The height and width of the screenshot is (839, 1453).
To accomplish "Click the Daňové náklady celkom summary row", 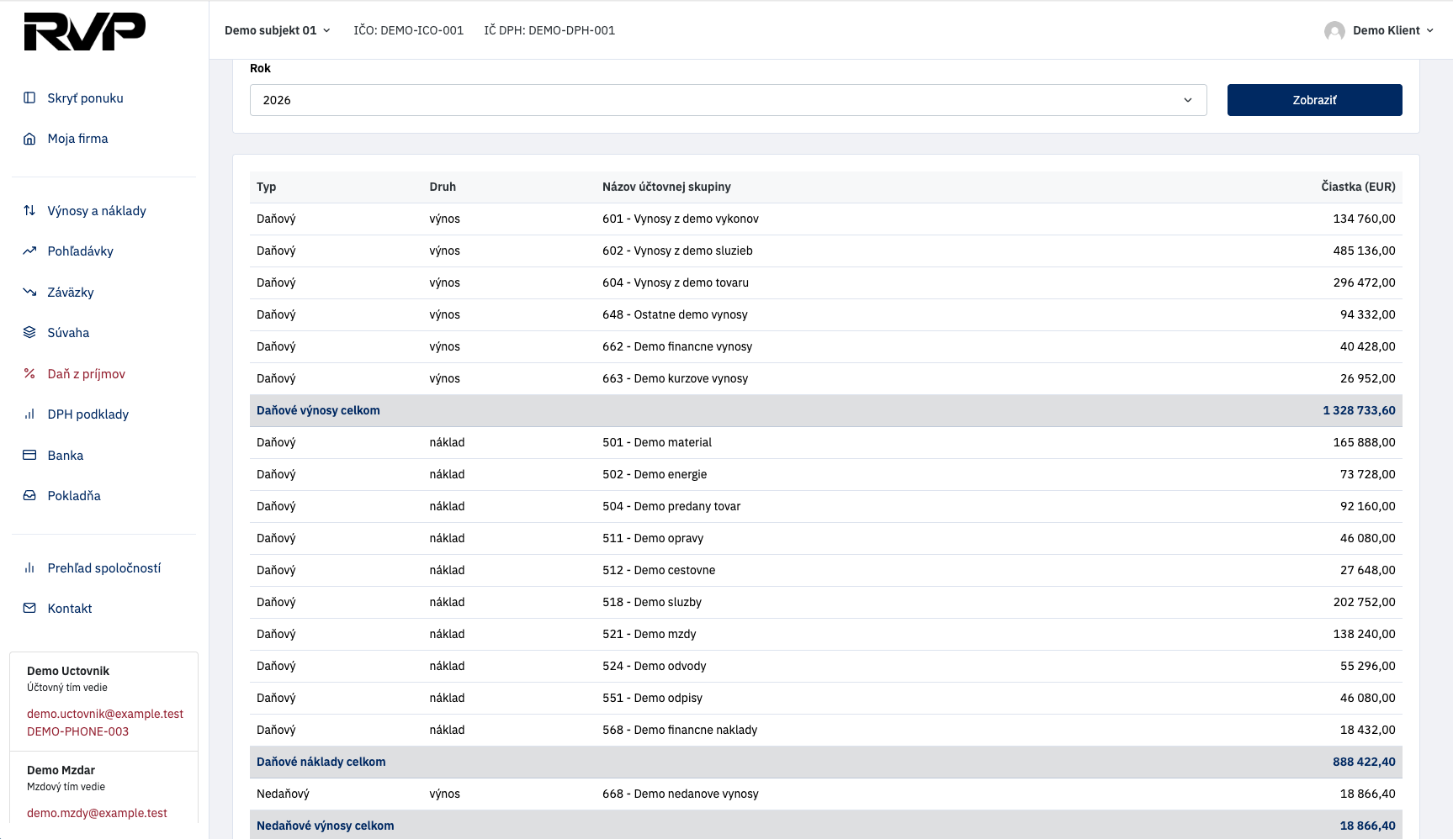I will pyautogui.click(x=826, y=762).
